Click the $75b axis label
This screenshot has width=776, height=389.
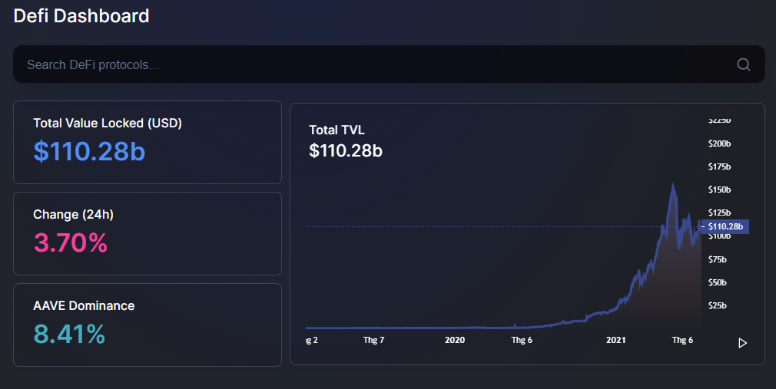pos(717,259)
